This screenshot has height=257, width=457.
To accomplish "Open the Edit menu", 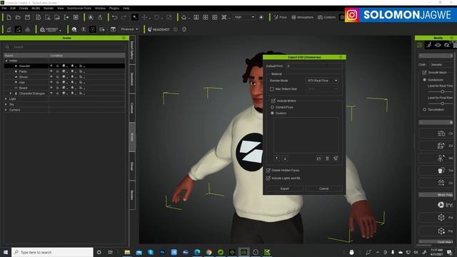I will pyautogui.click(x=13, y=8).
